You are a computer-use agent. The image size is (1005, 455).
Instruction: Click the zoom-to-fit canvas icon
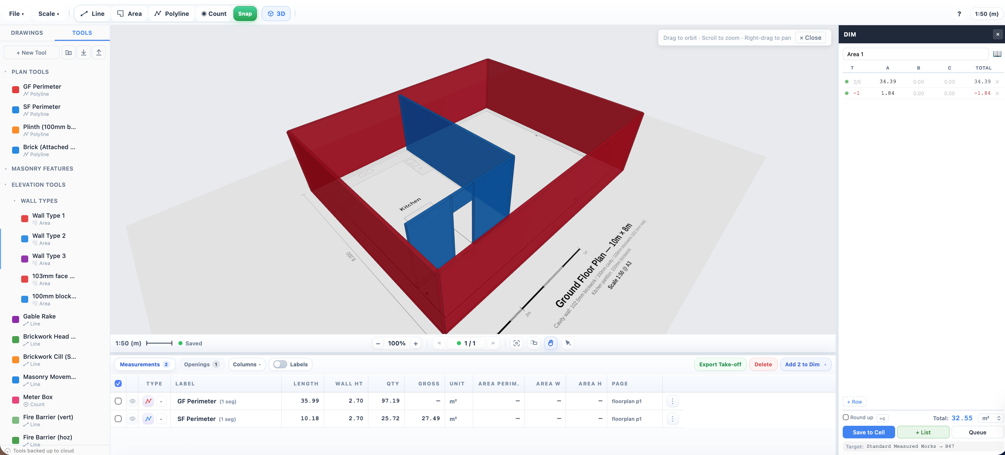pyautogui.click(x=517, y=343)
